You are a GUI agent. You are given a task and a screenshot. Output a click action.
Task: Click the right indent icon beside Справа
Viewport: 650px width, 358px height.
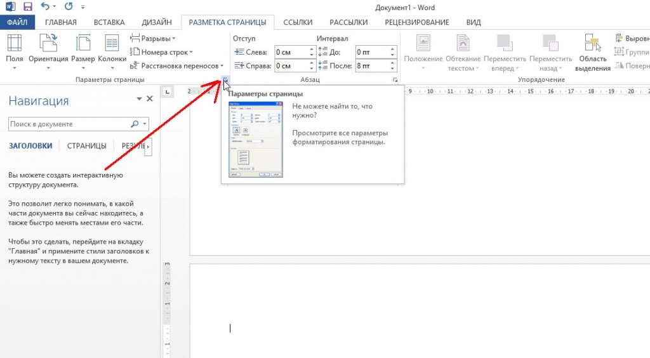coord(239,66)
